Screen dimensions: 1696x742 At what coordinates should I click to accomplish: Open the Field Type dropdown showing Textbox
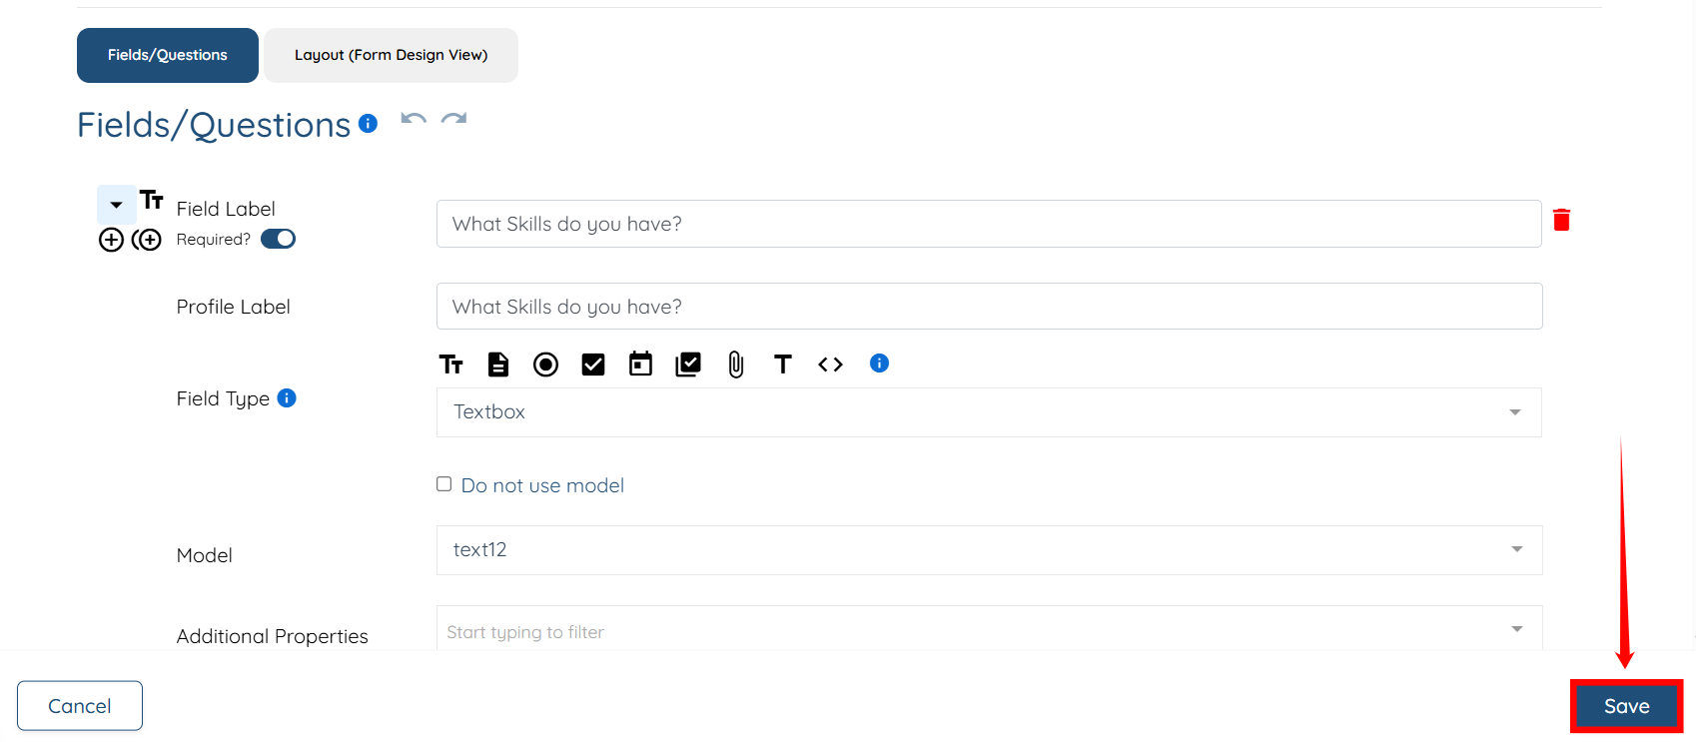(988, 412)
